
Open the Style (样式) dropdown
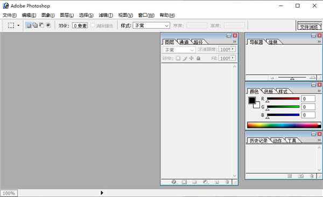point(151,25)
